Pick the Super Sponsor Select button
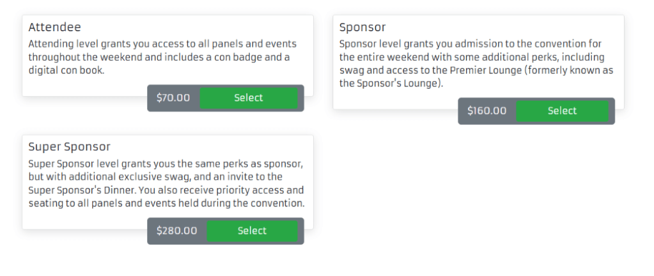 click(x=252, y=231)
